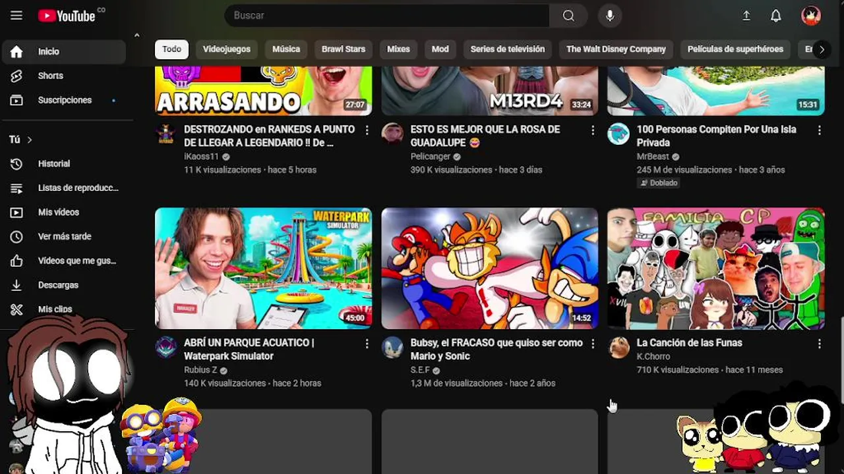The height and width of the screenshot is (474, 844).
Task: Click the 15:31 island video thumbnail
Action: [716, 91]
